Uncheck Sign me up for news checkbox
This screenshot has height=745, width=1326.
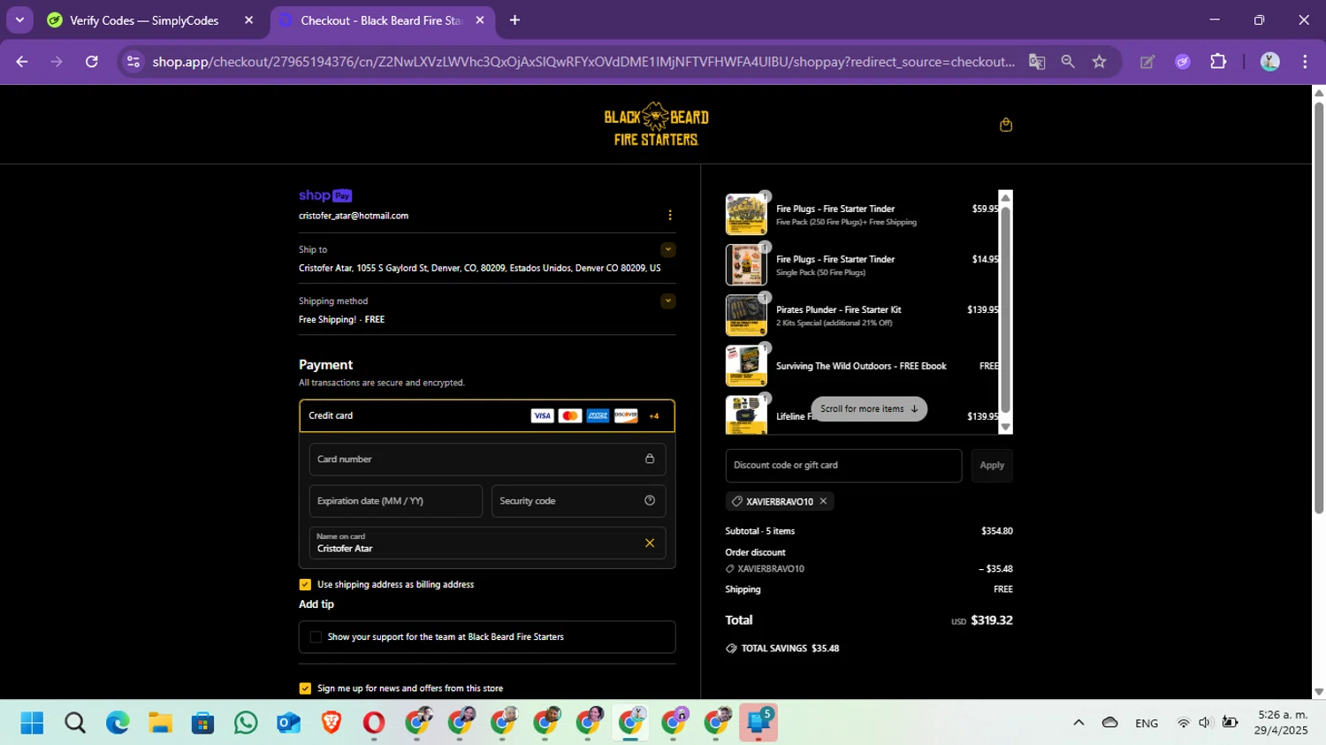305,688
